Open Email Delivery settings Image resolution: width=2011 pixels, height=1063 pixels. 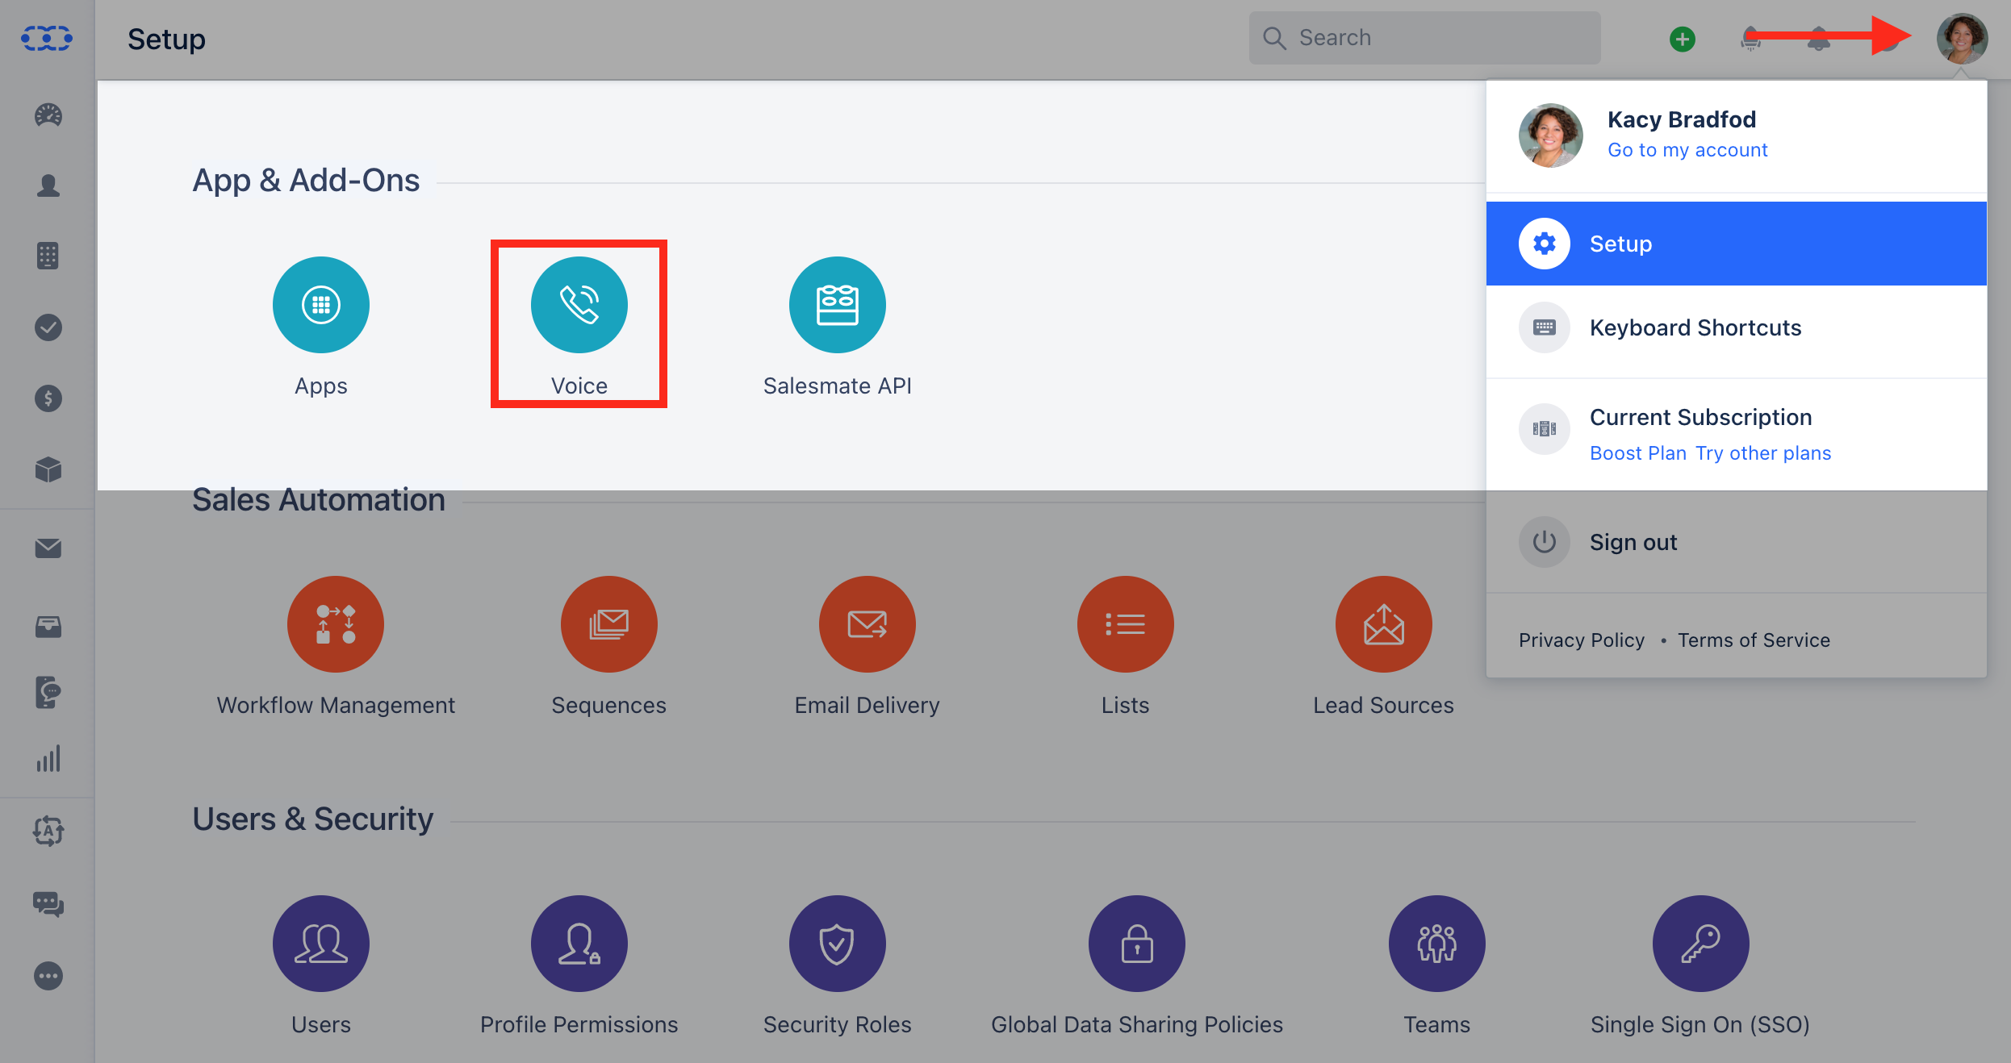click(868, 624)
